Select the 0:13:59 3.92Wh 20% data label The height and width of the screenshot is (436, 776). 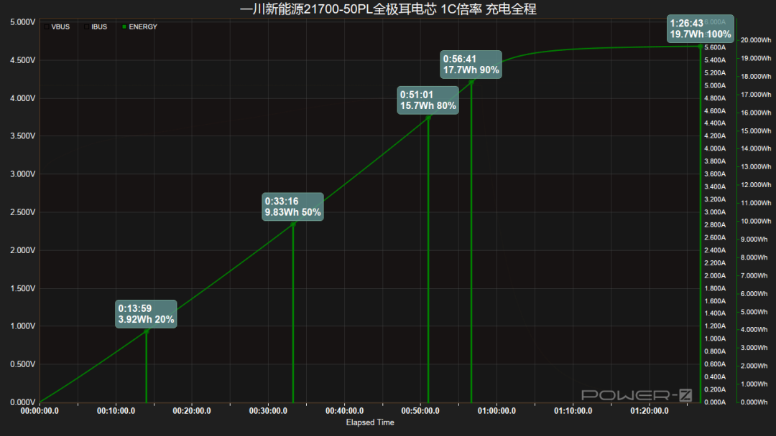[146, 314]
